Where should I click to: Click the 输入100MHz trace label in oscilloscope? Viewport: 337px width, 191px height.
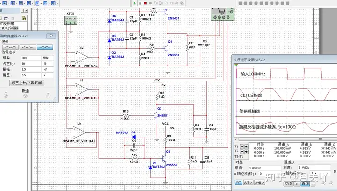coord(253,74)
